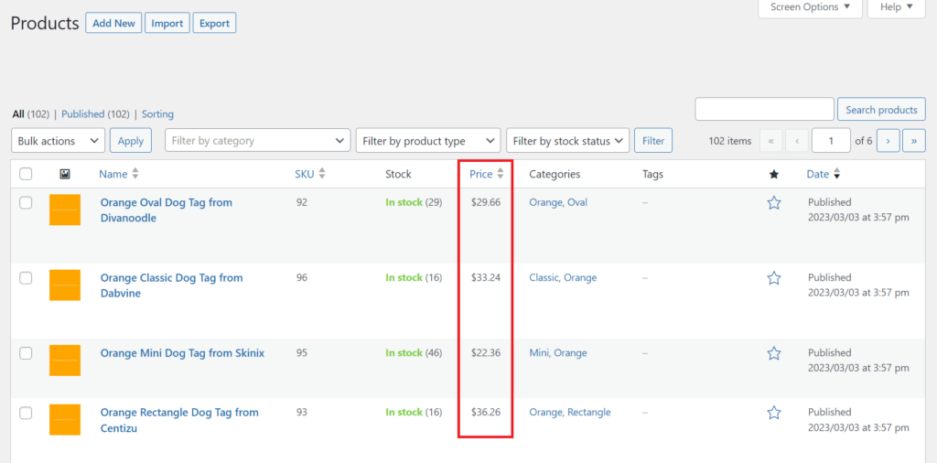
Task: Click the SKU value 96
Action: 302,278
